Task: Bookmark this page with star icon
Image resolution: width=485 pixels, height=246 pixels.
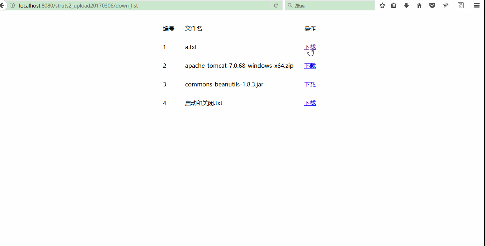Action: tap(382, 5)
